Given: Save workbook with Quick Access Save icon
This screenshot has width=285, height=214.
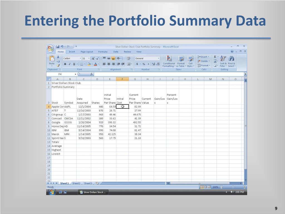Looking at the screenshot, I should 58,47.
